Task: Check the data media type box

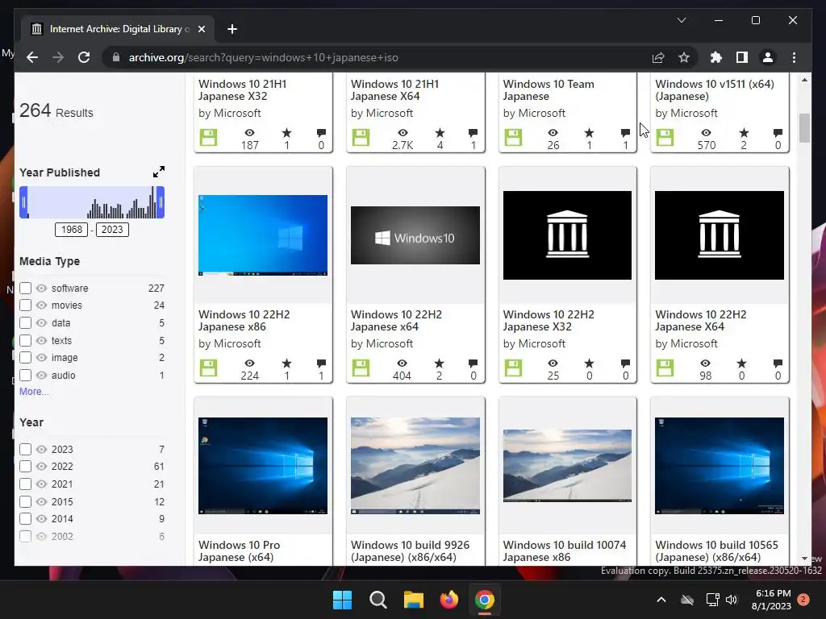Action: coord(25,322)
